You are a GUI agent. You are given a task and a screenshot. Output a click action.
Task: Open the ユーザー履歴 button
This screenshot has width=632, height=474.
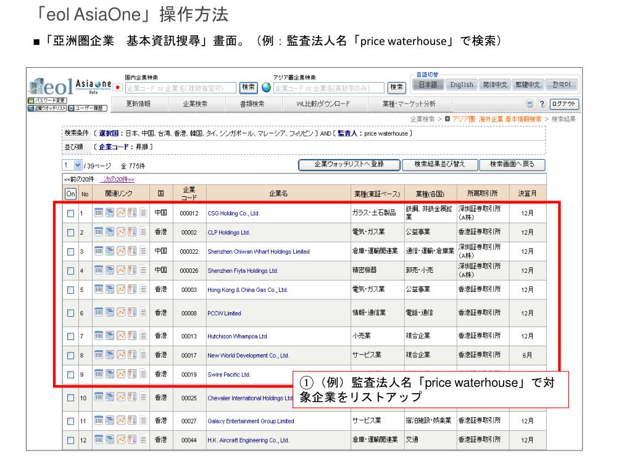coord(88,108)
